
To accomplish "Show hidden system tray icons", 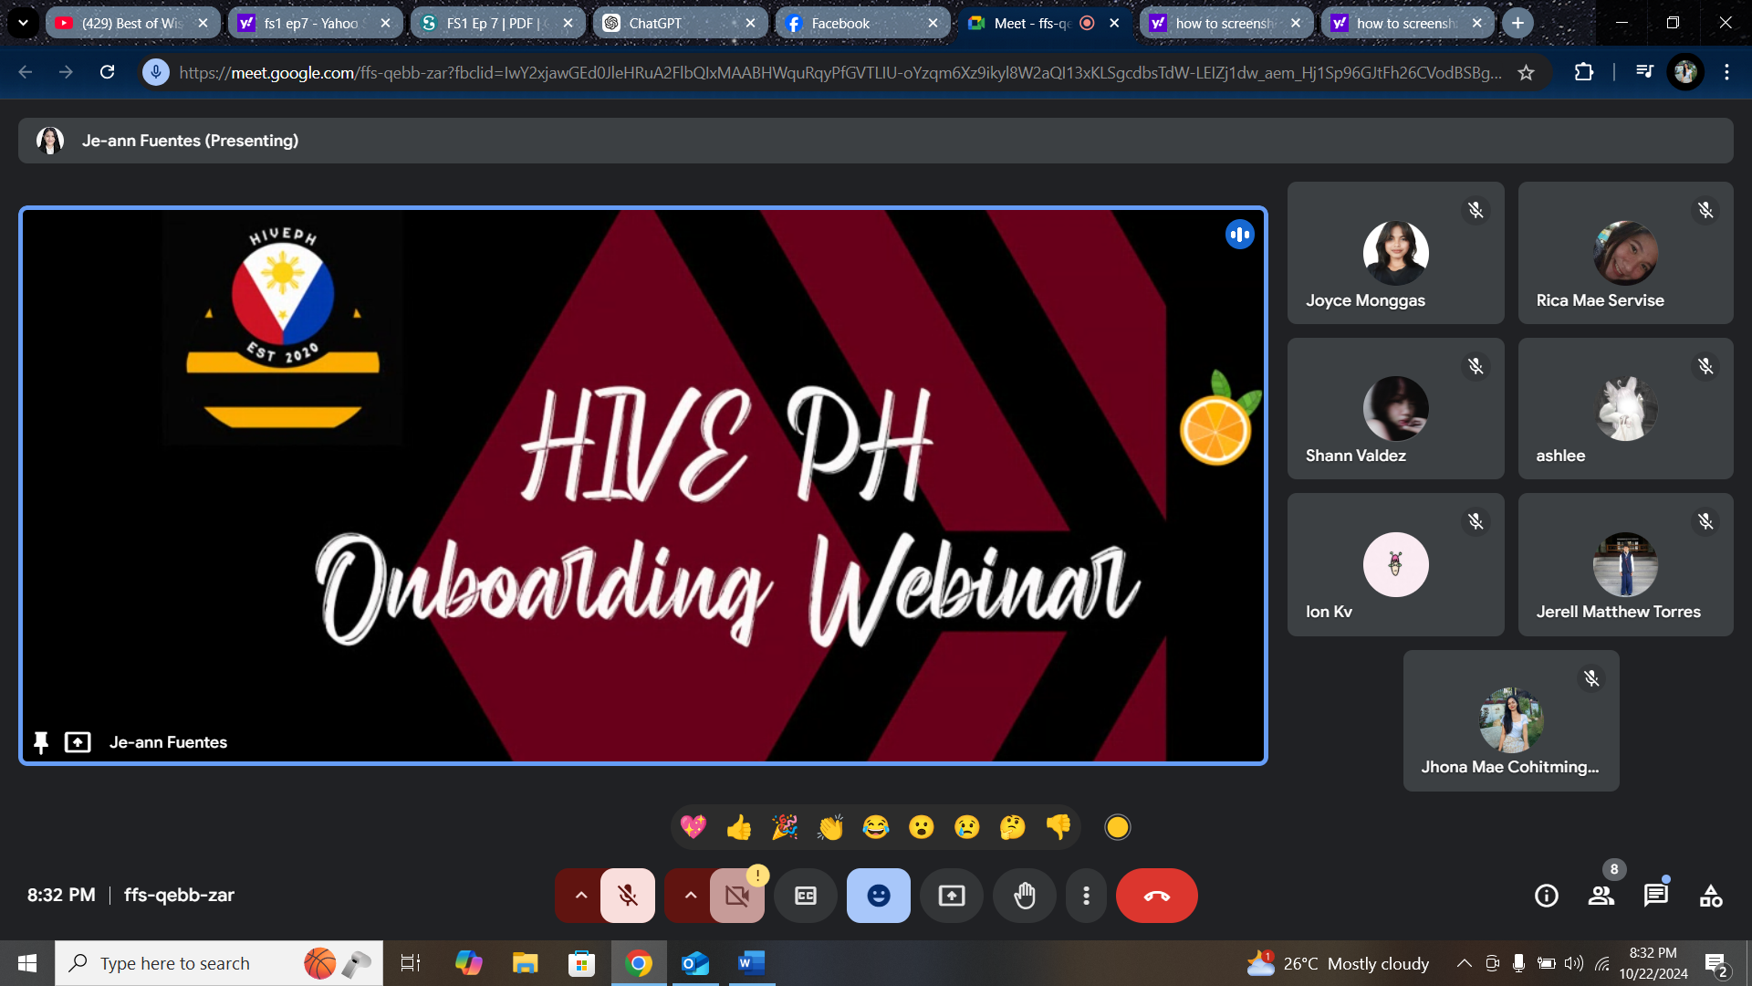I will (1464, 963).
